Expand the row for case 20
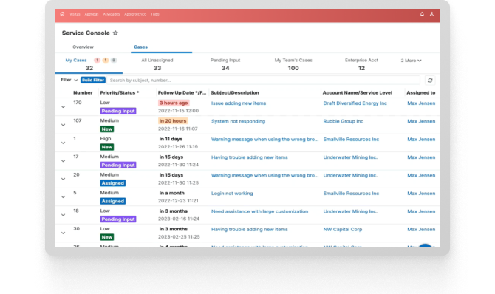This screenshot has height=294, width=495. coord(63,179)
